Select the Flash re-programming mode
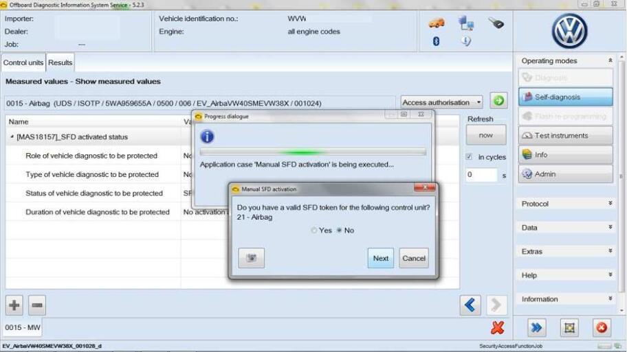627x352 pixels. coord(565,116)
